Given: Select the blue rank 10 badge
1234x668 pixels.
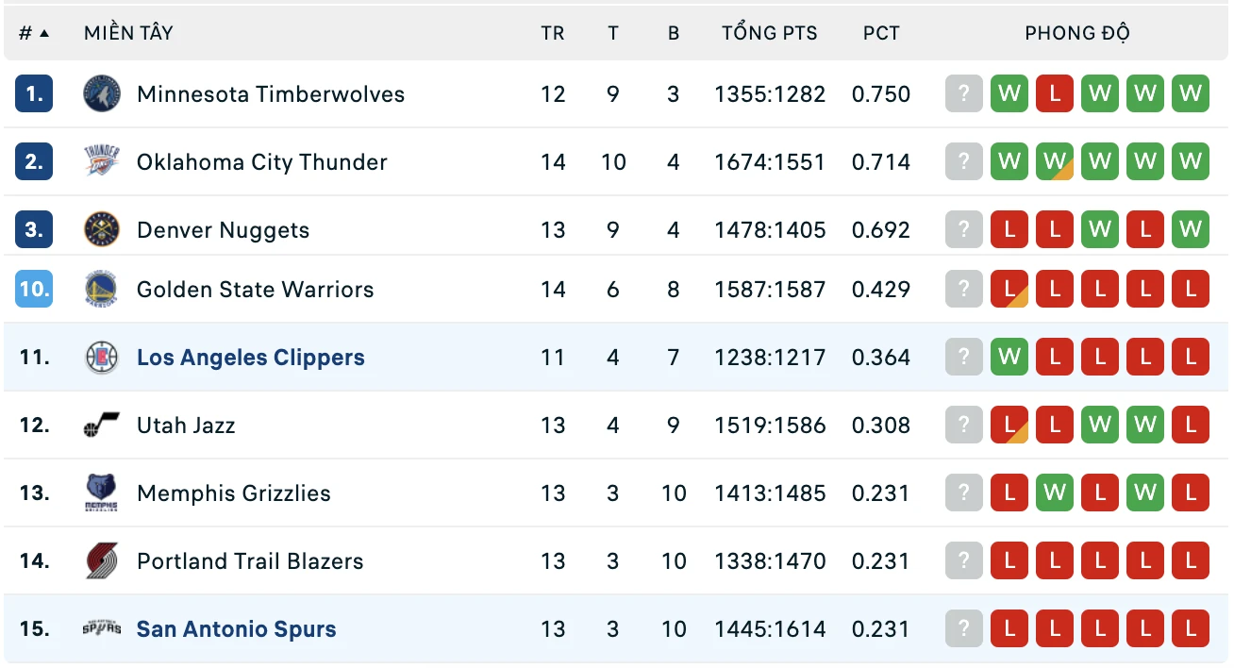Looking at the screenshot, I should [x=34, y=290].
